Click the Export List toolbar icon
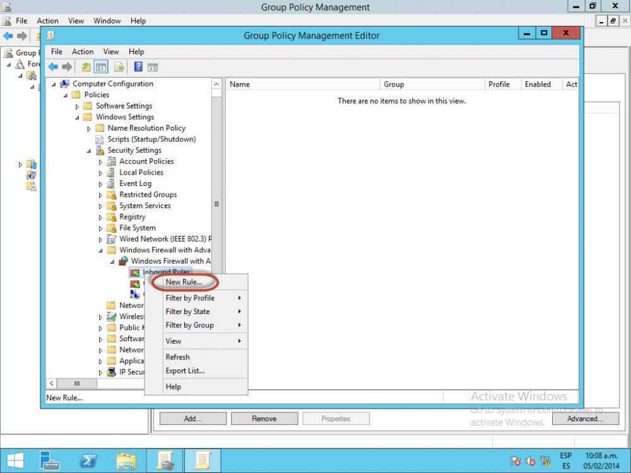Screen dimensions: 631x473 [119, 67]
